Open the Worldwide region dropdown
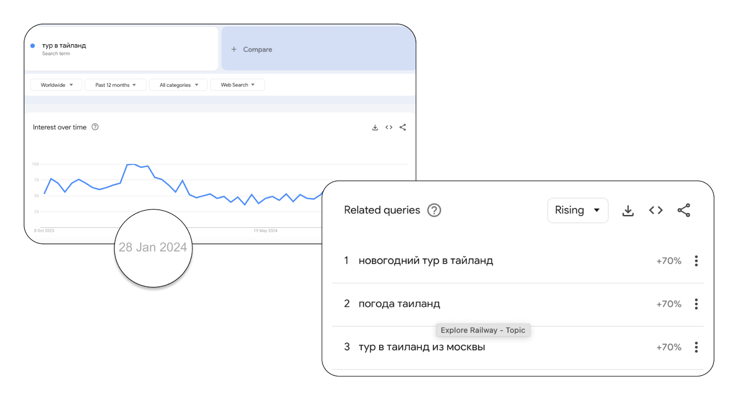Screen dimensions: 748x400 [x=56, y=85]
